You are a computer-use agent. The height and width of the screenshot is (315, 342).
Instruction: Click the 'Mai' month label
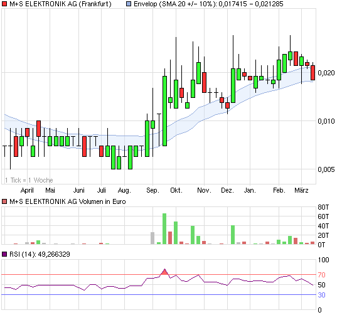coord(50,190)
